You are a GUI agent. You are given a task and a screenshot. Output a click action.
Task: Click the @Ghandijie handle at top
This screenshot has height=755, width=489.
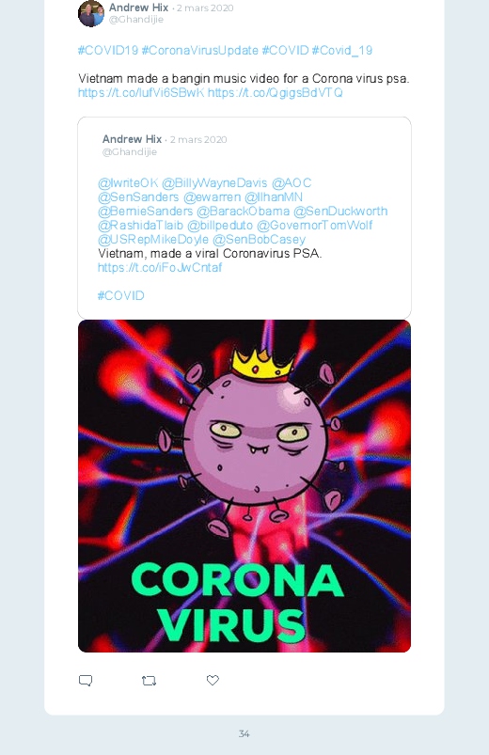coord(136,19)
